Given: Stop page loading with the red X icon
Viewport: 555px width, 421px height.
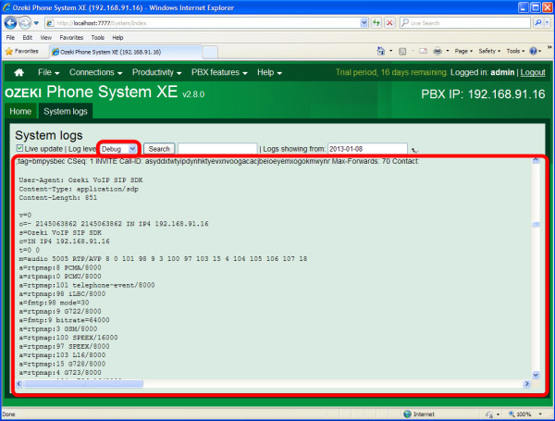Looking at the screenshot, I should [389, 23].
